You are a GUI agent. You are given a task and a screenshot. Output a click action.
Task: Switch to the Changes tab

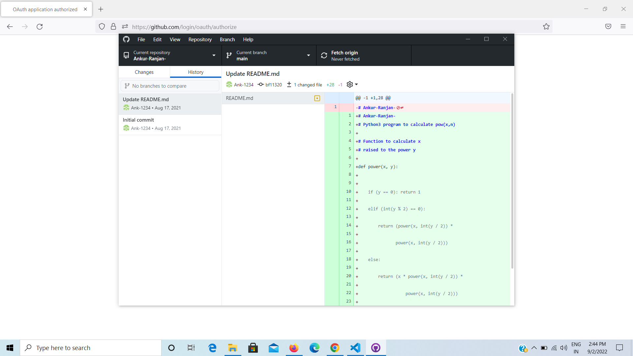point(144,72)
